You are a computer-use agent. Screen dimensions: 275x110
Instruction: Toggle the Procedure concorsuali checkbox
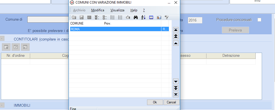pos(259,20)
